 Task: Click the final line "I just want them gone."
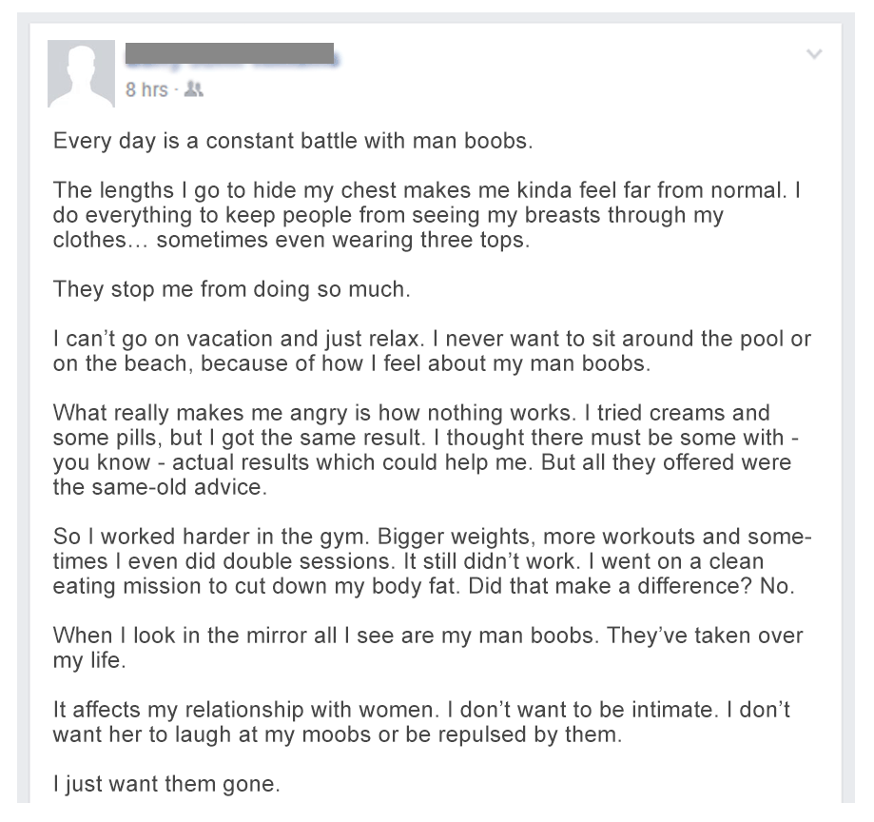(x=166, y=785)
